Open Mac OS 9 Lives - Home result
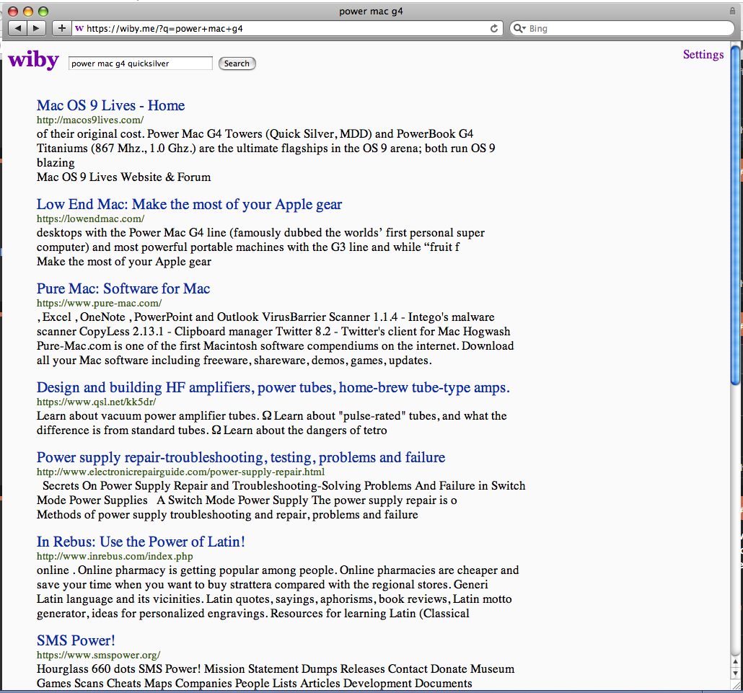The width and height of the screenshot is (743, 693). pos(111,105)
